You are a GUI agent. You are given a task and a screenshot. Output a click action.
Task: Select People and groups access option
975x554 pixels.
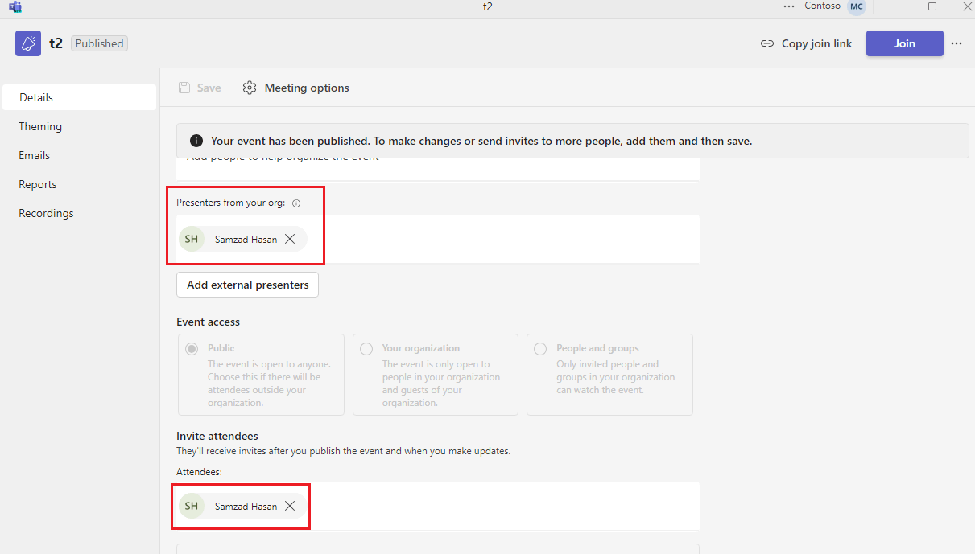540,348
